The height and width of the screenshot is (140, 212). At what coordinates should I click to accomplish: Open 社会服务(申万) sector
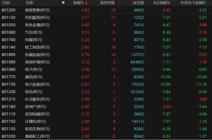pos(37,99)
